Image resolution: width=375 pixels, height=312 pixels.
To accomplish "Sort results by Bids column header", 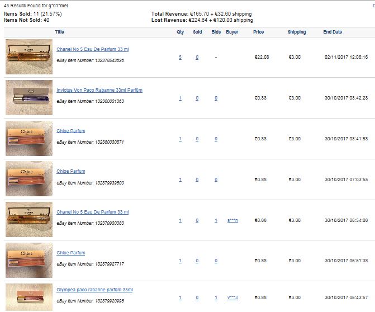I will pos(216,32).
